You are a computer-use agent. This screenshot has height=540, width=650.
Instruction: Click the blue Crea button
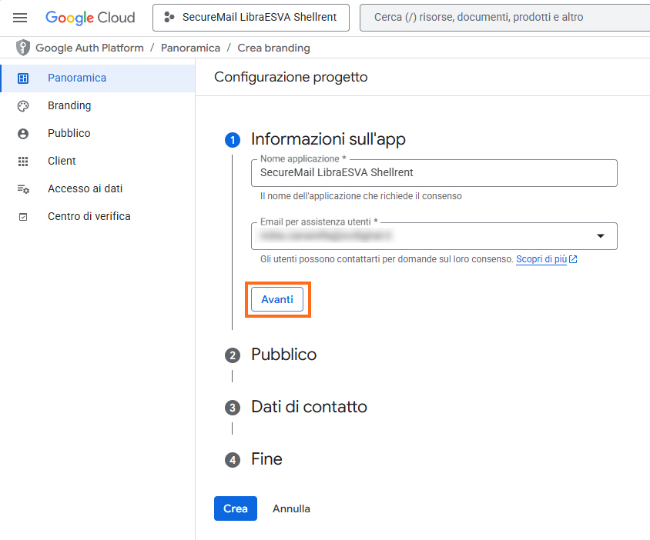tap(235, 508)
